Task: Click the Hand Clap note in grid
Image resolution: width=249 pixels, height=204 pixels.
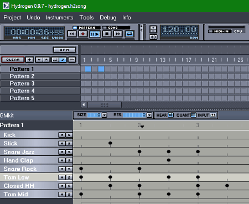Action: tap(169, 160)
